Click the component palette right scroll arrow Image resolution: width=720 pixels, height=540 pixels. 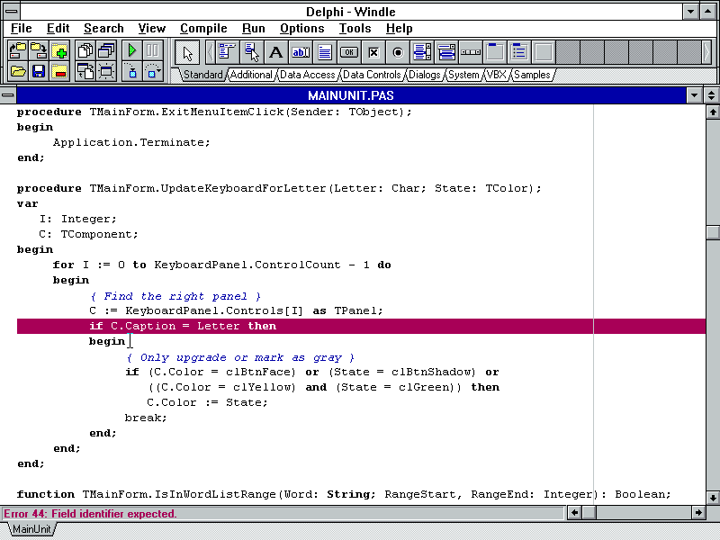(706, 52)
